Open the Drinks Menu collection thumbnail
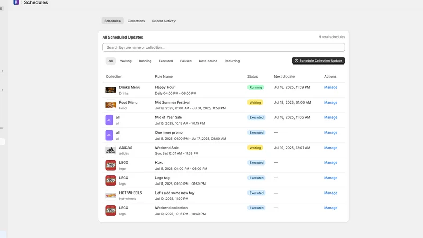The image size is (423, 238). [111, 90]
